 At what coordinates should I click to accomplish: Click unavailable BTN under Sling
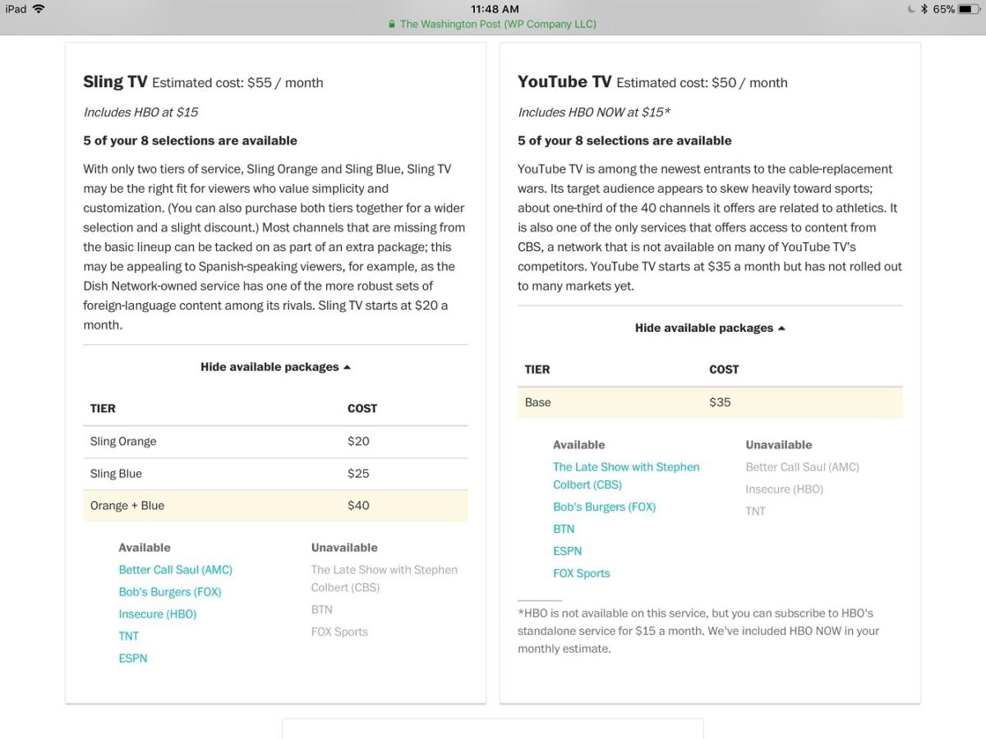(321, 610)
